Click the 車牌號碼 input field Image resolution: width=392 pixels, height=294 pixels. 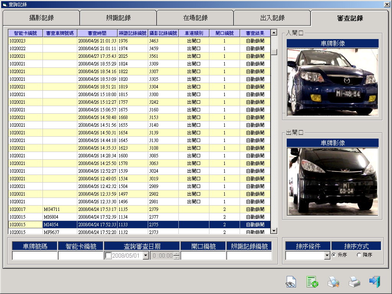click(x=34, y=256)
